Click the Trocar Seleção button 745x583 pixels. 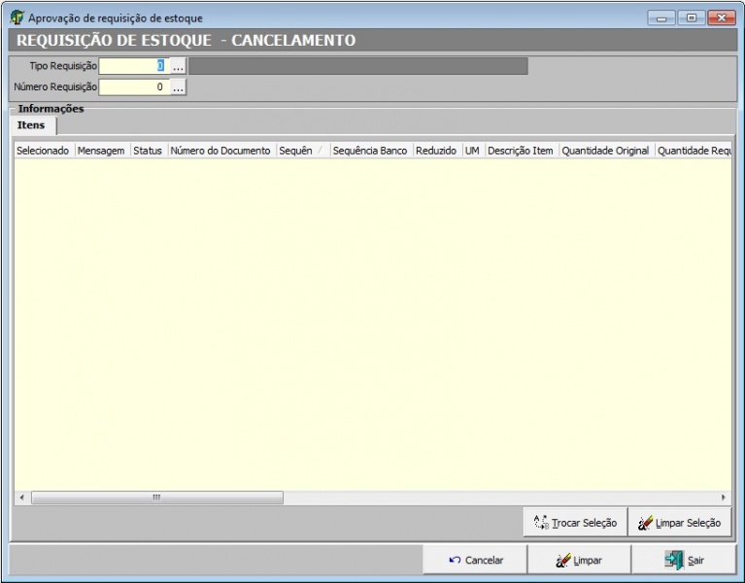(x=575, y=523)
